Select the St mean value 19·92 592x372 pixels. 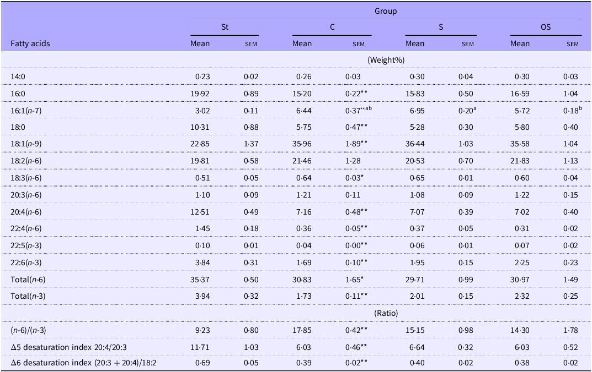pyautogui.click(x=200, y=94)
